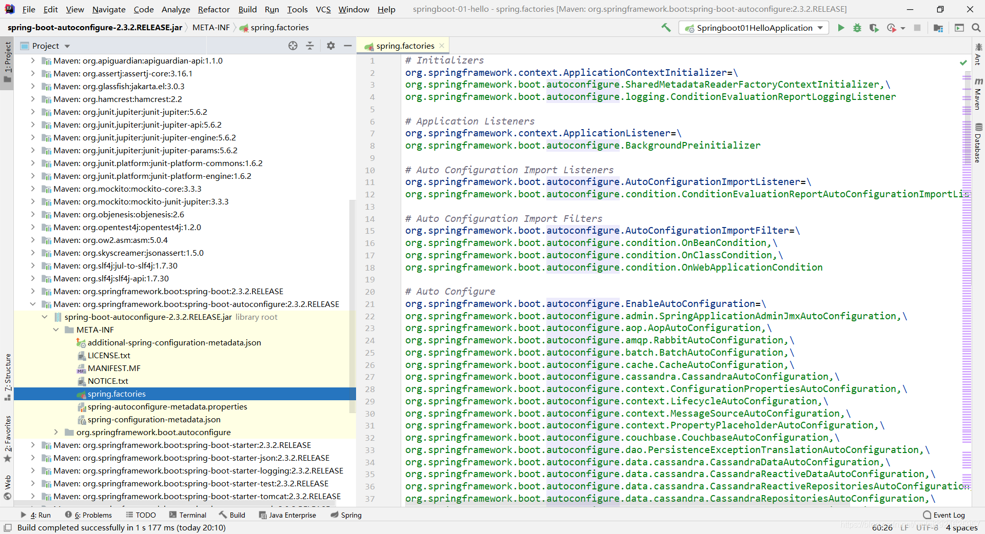Click spring-boot-autoconfigure-2.3.2.RELEASE.jar breadcrumb
The height and width of the screenshot is (534, 985).
pos(95,28)
